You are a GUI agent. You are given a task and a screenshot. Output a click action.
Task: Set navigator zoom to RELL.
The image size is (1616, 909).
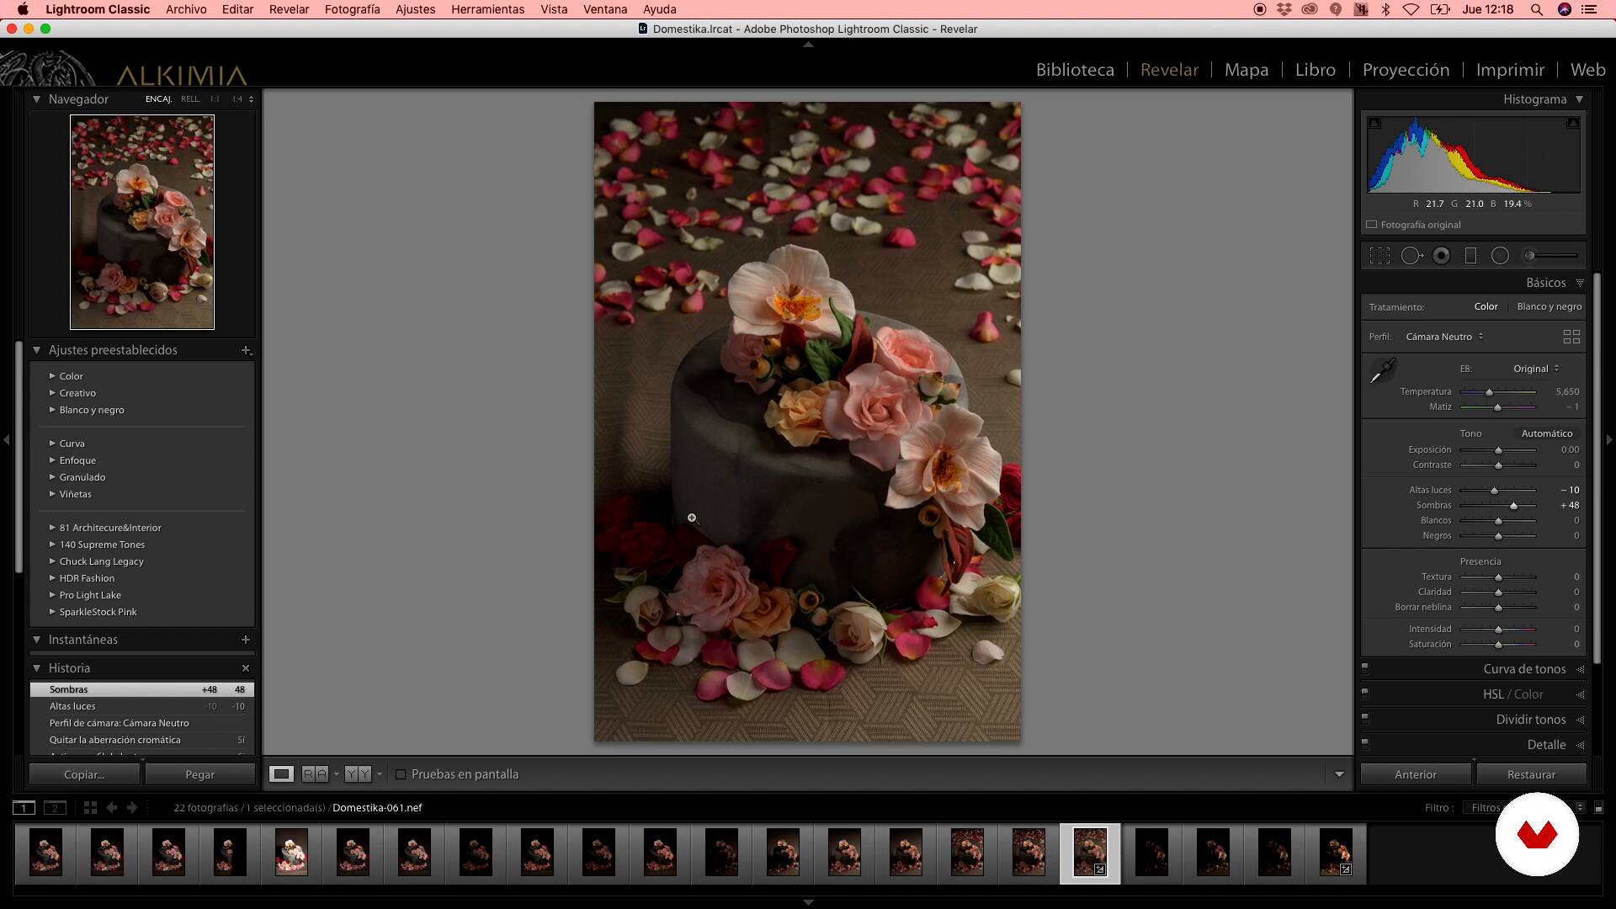pos(190,99)
